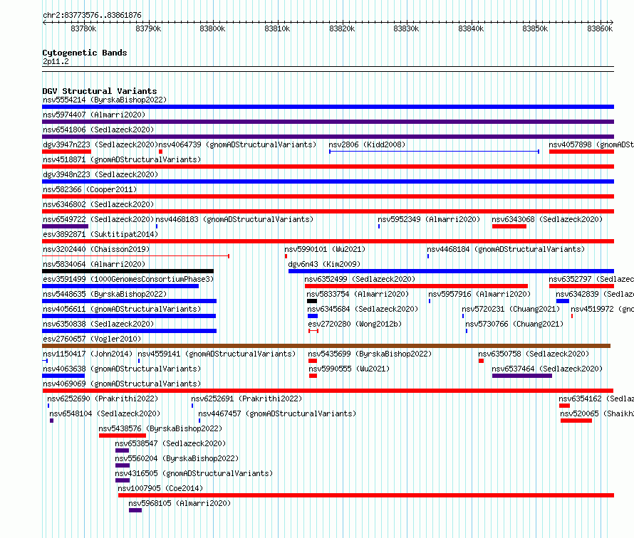Open the nsv6541806 (Sedlazeck2020) variant label

click(x=98, y=130)
